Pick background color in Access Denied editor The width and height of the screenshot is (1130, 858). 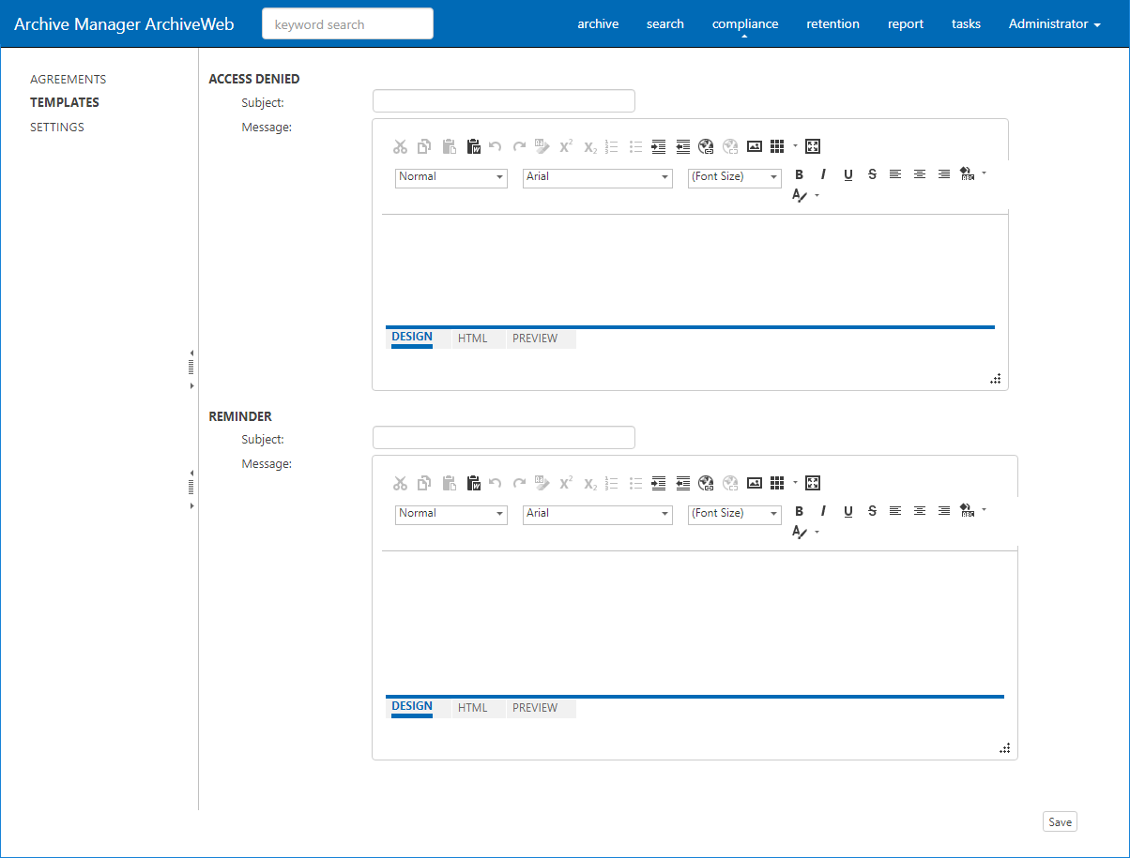coord(967,174)
